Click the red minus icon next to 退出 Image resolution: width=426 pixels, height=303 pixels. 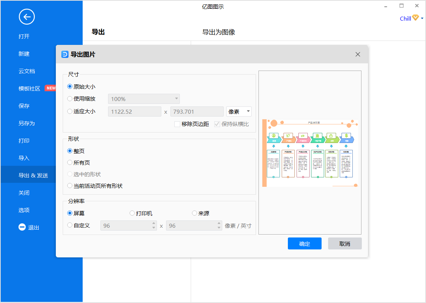[22, 227]
